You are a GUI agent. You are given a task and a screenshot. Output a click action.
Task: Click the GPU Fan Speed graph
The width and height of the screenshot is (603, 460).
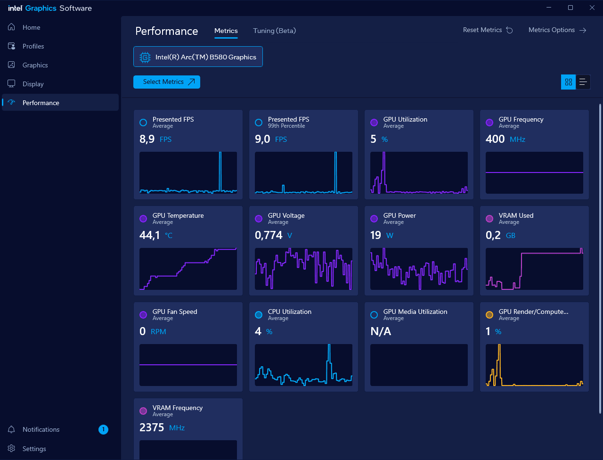pyautogui.click(x=188, y=365)
